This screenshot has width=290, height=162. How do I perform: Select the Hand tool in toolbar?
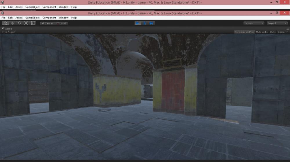coord(6,23)
